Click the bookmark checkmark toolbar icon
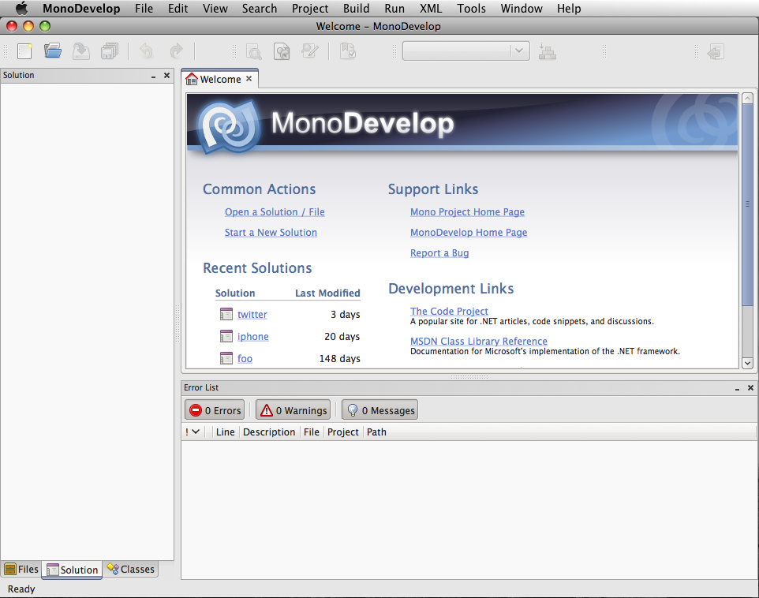Screen dimensions: 759x598 (348, 50)
